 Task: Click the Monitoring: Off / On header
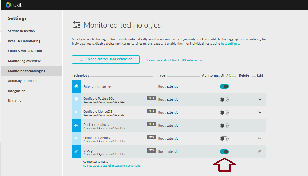coord(217,75)
